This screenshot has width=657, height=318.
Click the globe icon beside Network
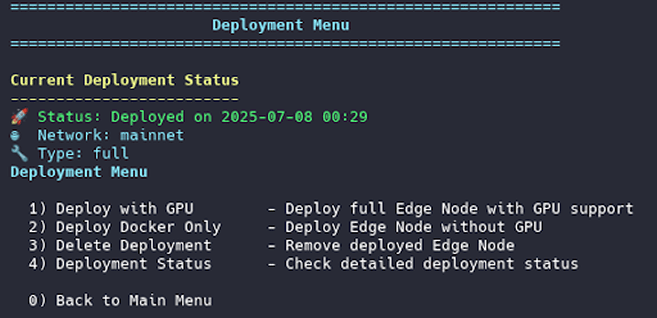click(x=15, y=135)
